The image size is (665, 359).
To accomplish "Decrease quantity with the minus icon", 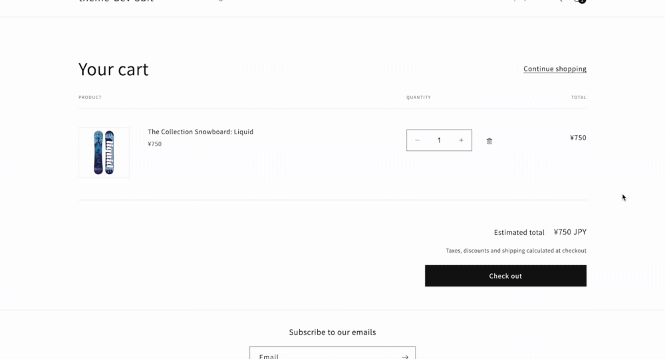I will (417, 140).
